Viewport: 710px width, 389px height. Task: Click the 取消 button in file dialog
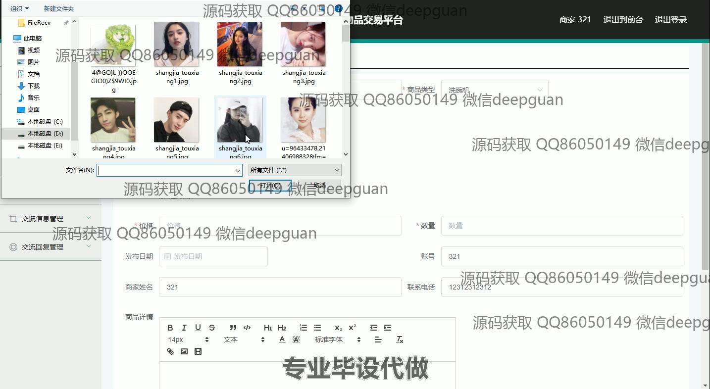(x=319, y=186)
